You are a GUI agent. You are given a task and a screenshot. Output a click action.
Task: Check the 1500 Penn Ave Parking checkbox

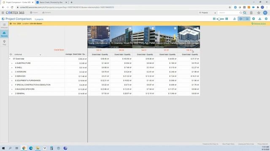point(153,28)
